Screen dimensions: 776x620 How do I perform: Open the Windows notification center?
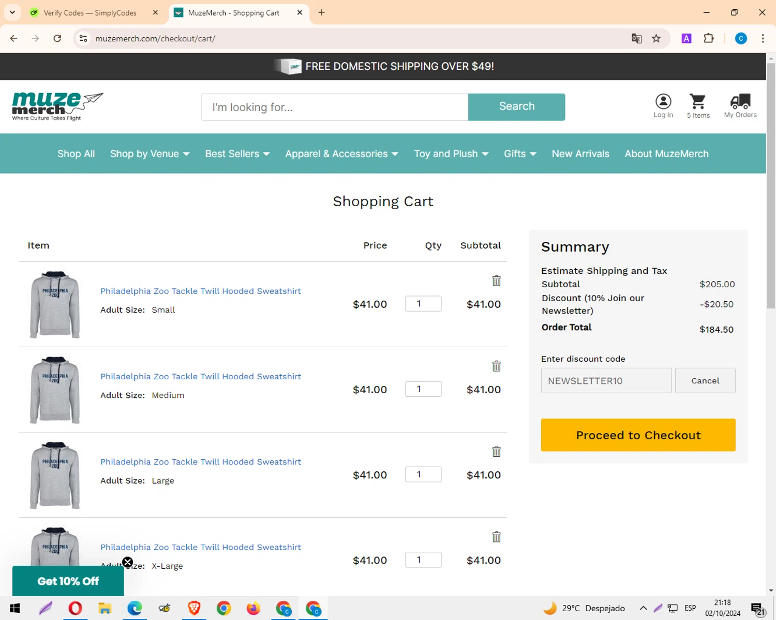[x=758, y=609]
